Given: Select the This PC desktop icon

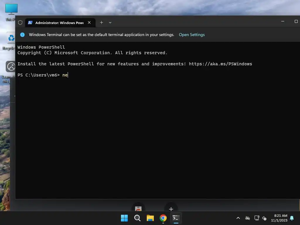Looking at the screenshot, I should click(10, 12).
